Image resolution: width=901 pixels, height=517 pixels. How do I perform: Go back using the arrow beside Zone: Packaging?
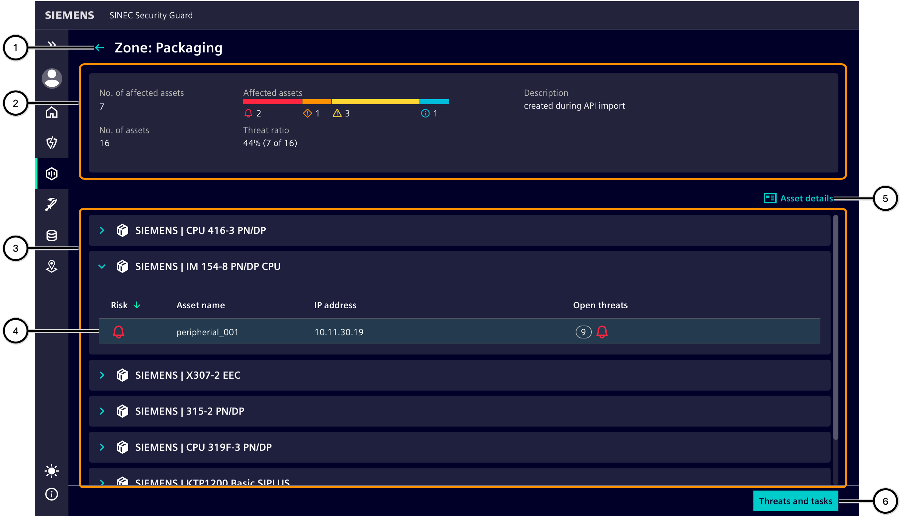coord(100,47)
